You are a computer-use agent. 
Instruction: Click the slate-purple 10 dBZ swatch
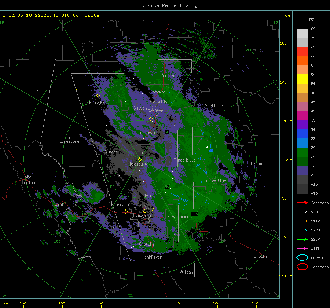302,171
